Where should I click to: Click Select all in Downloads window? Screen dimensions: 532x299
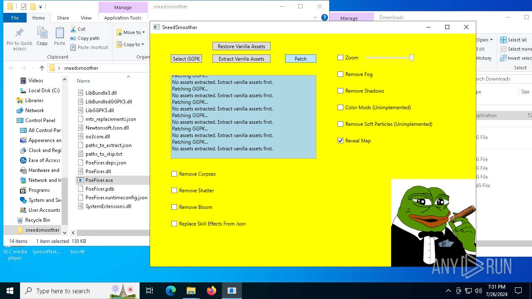point(513,40)
